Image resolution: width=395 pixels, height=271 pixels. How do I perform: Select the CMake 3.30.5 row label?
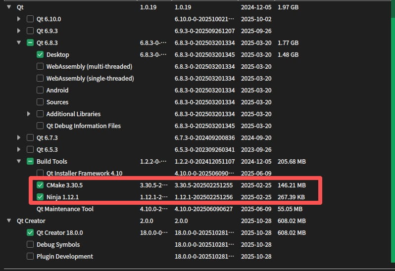pos(64,185)
